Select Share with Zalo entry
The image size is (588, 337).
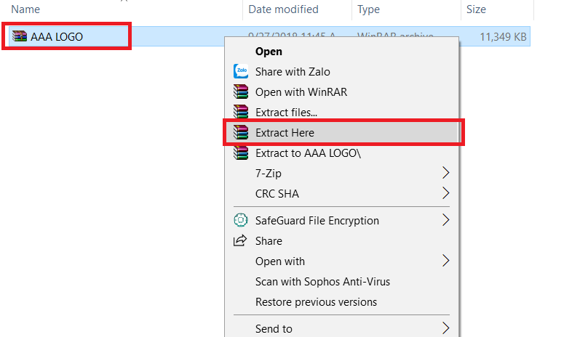293,72
